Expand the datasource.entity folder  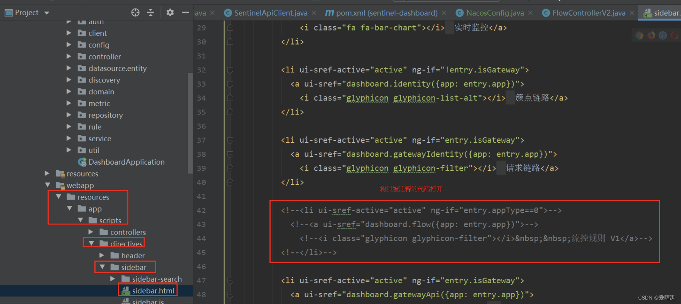(69, 68)
